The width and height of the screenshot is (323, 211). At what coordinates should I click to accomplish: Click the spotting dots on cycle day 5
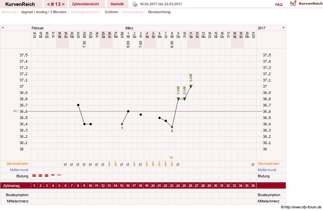click(x=59, y=175)
